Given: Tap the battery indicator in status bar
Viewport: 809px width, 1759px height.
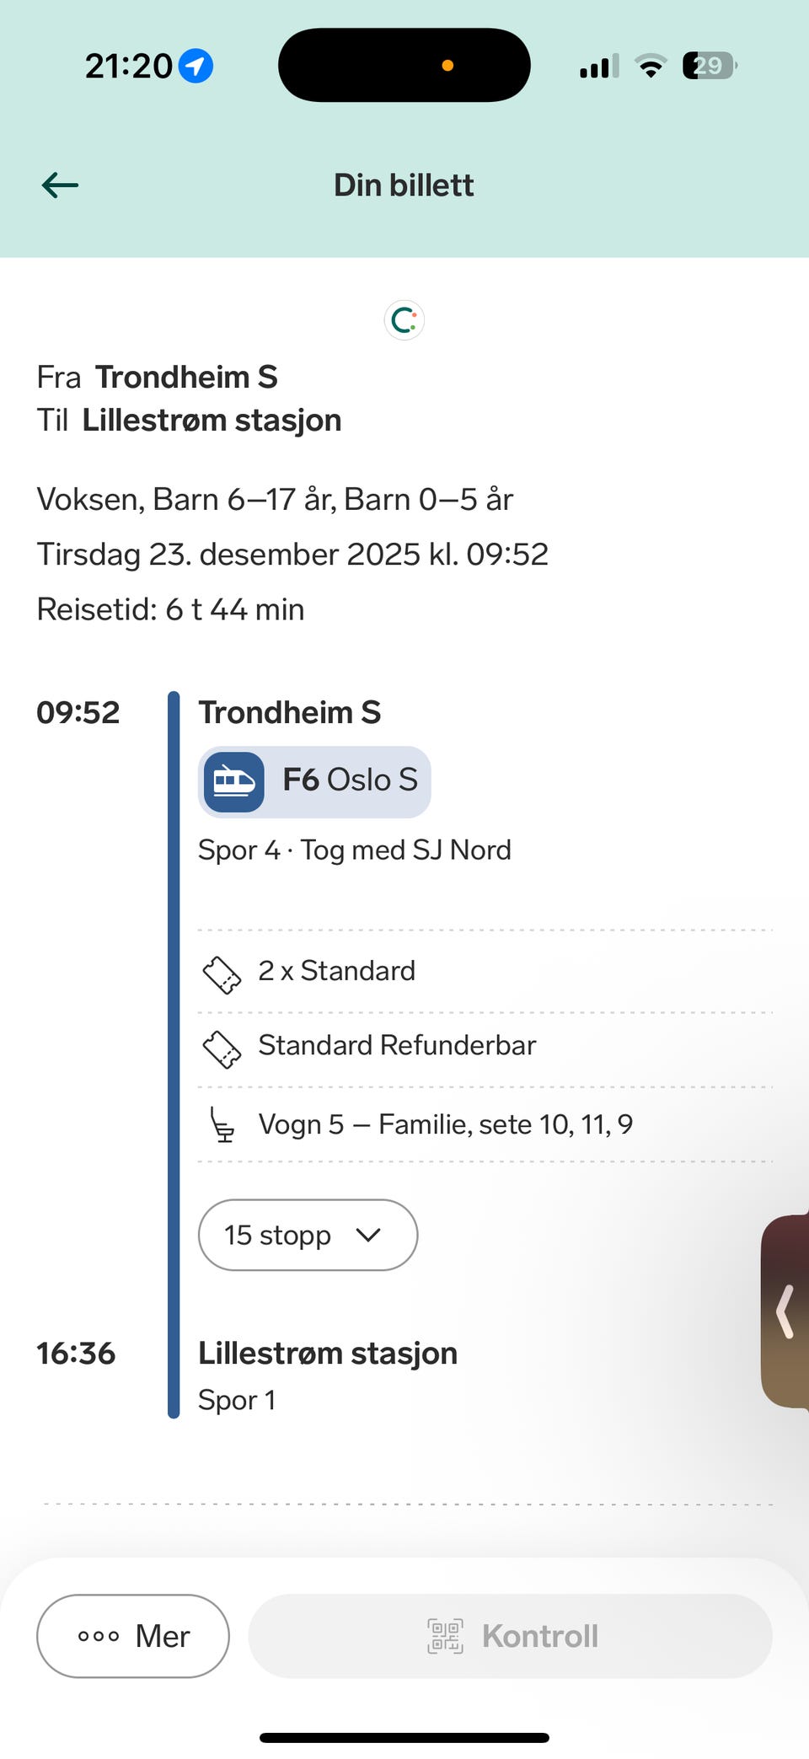Looking at the screenshot, I should click(x=709, y=66).
